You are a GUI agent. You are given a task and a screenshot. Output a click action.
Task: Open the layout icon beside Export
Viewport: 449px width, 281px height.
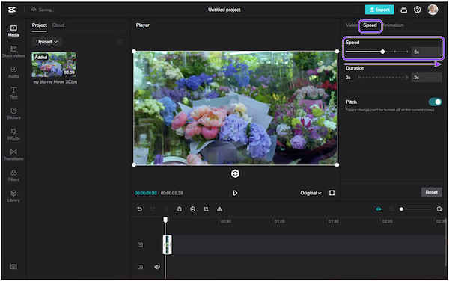[404, 10]
